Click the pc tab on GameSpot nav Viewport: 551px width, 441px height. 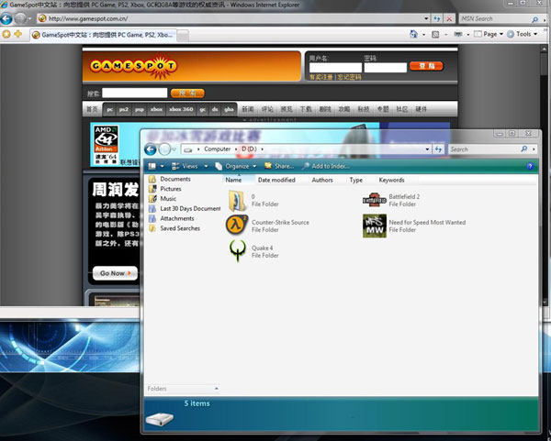[x=109, y=109]
